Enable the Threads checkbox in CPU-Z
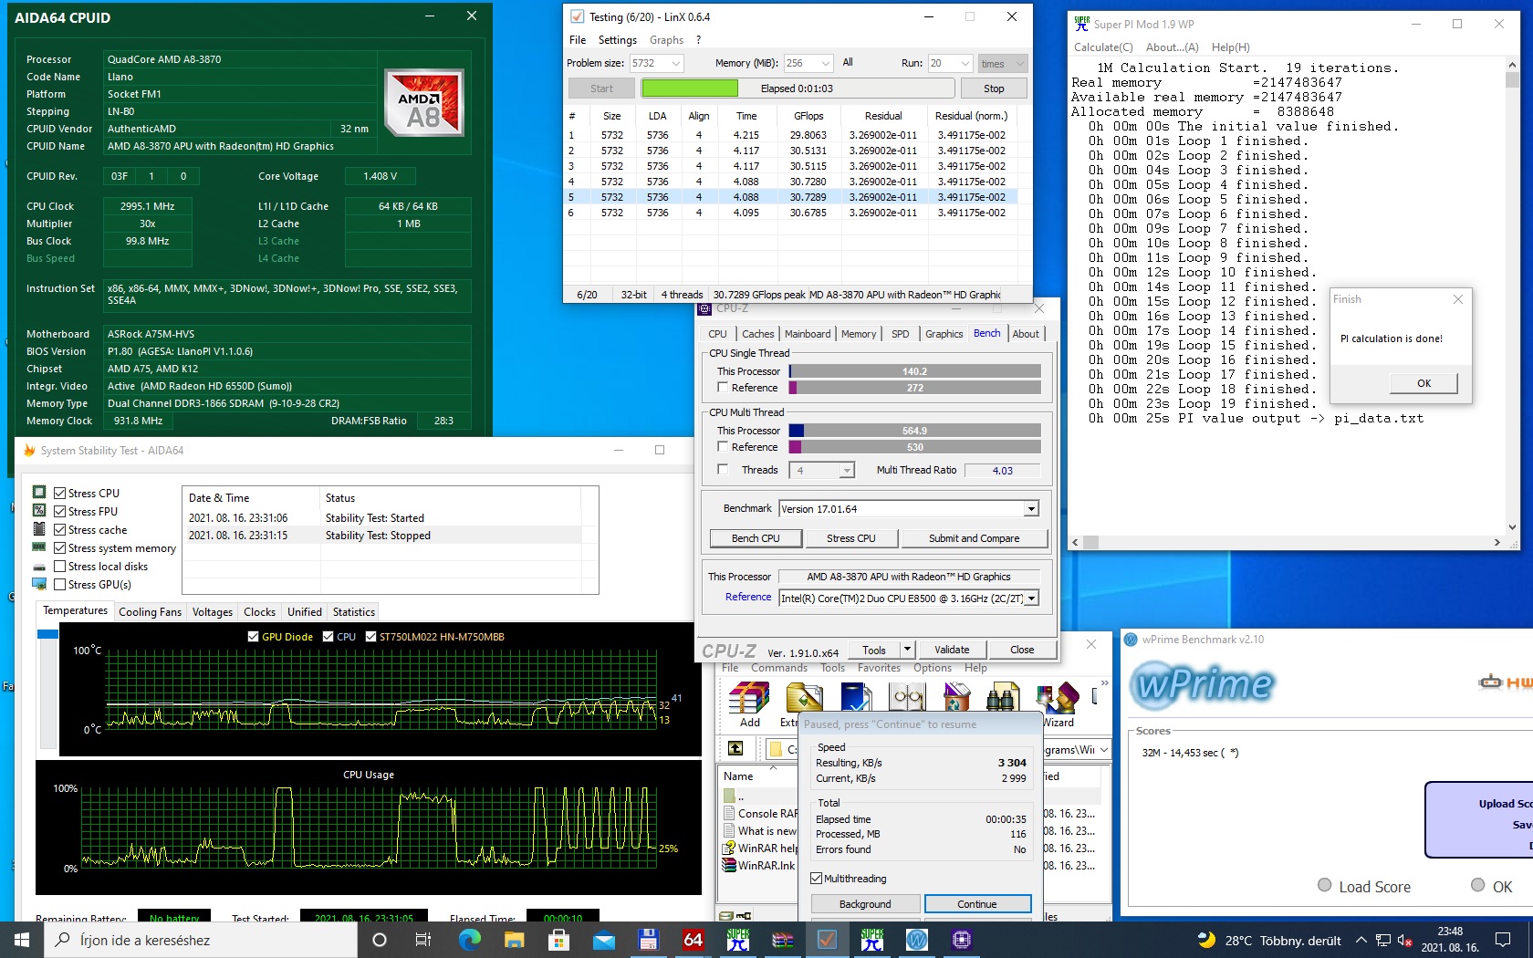This screenshot has width=1533, height=958. (723, 470)
